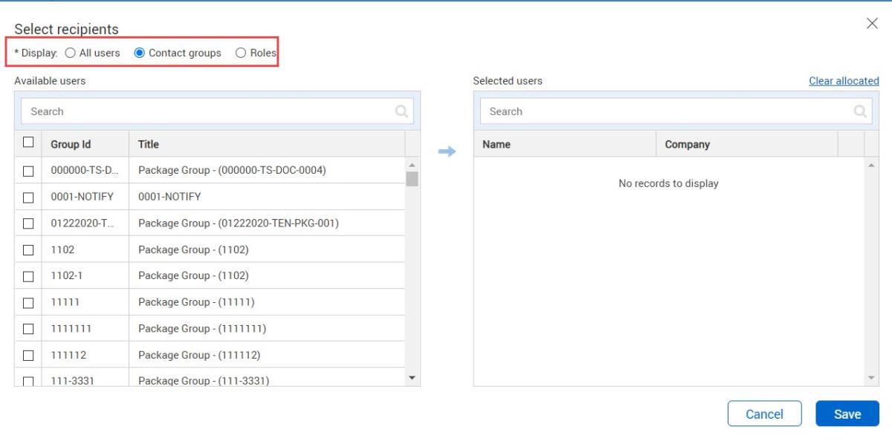This screenshot has height=441, width=892.
Task: Tick the checkbox for 0001-NOTIFY group
Action: tap(28, 197)
